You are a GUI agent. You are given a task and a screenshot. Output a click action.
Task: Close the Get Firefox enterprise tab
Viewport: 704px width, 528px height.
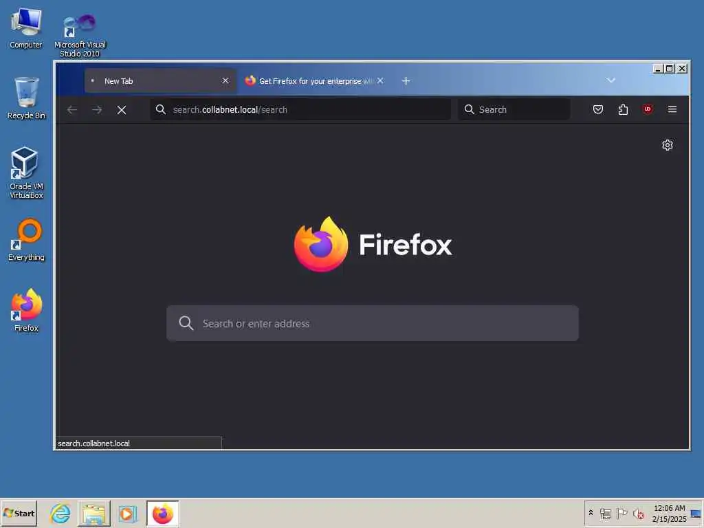pyautogui.click(x=380, y=80)
